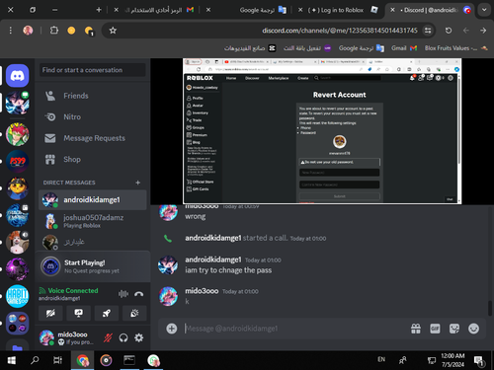Open Task View on taskbar
The height and width of the screenshot is (370, 494).
point(57,360)
